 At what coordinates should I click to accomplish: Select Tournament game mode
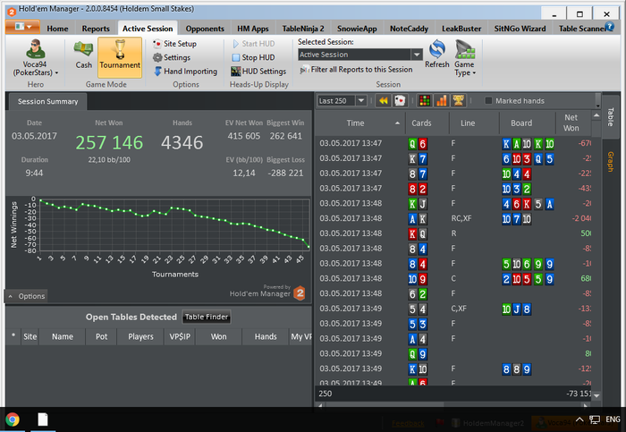tap(120, 57)
